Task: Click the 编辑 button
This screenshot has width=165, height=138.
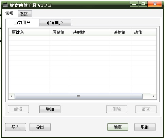Action: pyautogui.click(x=18, y=109)
